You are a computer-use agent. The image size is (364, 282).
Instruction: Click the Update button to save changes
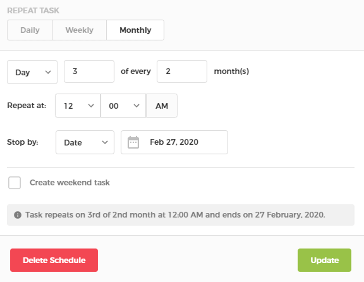click(324, 260)
